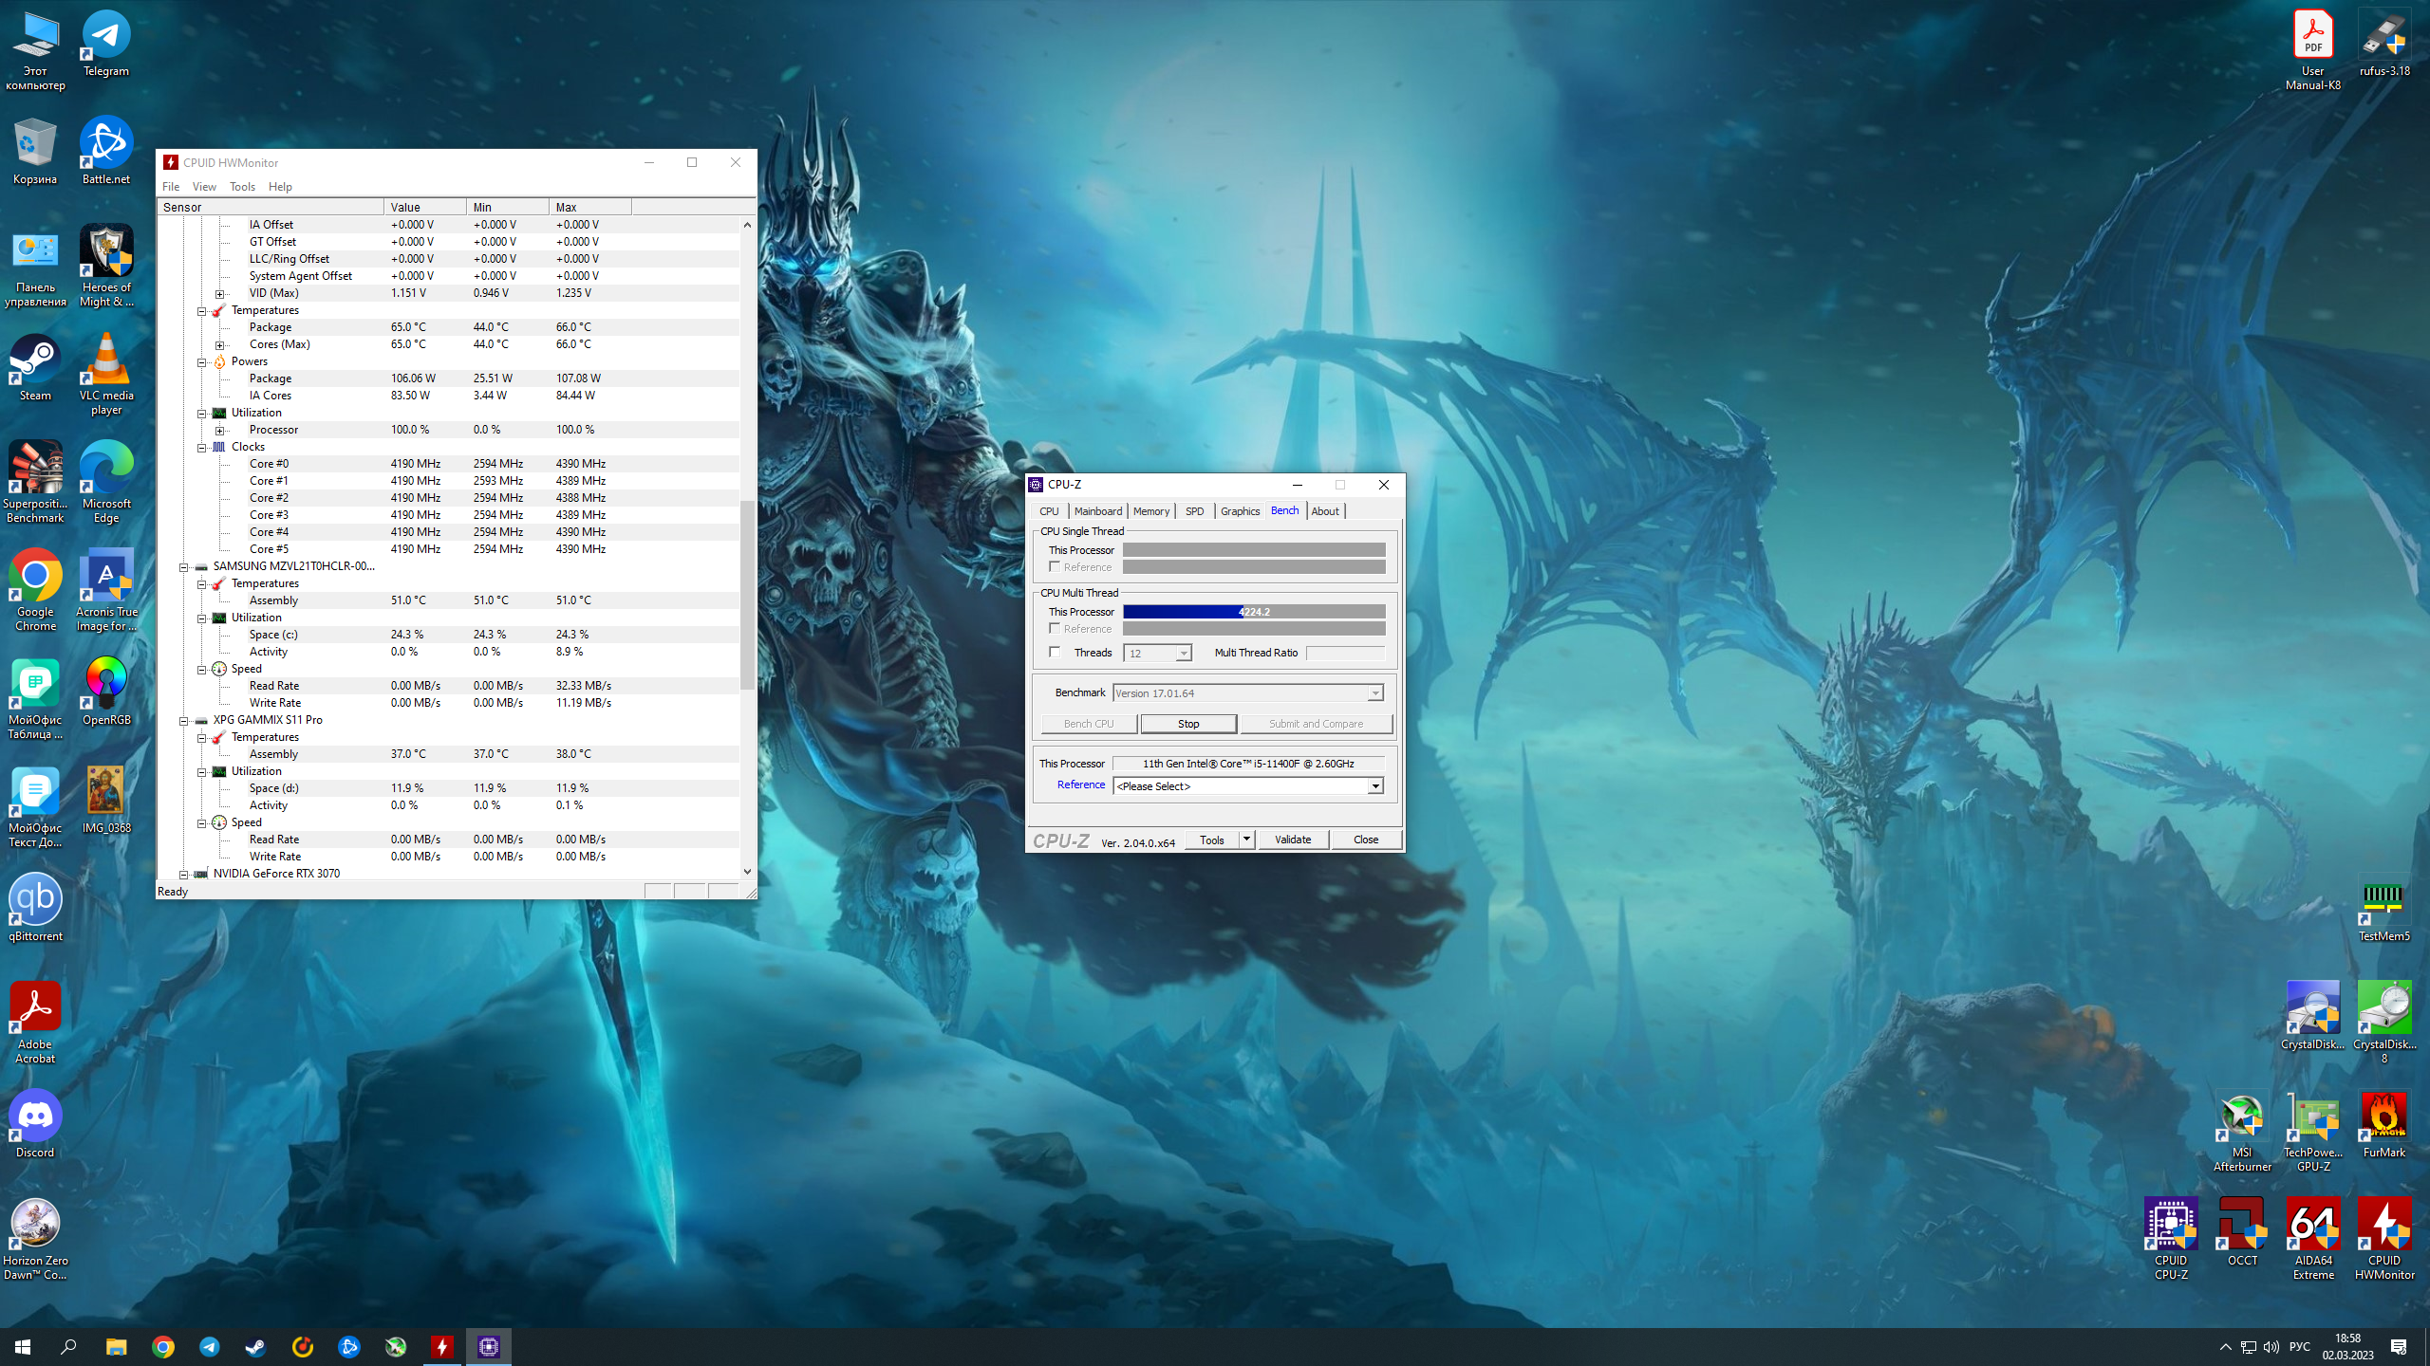Click the HWMonitor vertical scrollbar down arrow
Screen dimensions: 2430x1366
[747, 871]
